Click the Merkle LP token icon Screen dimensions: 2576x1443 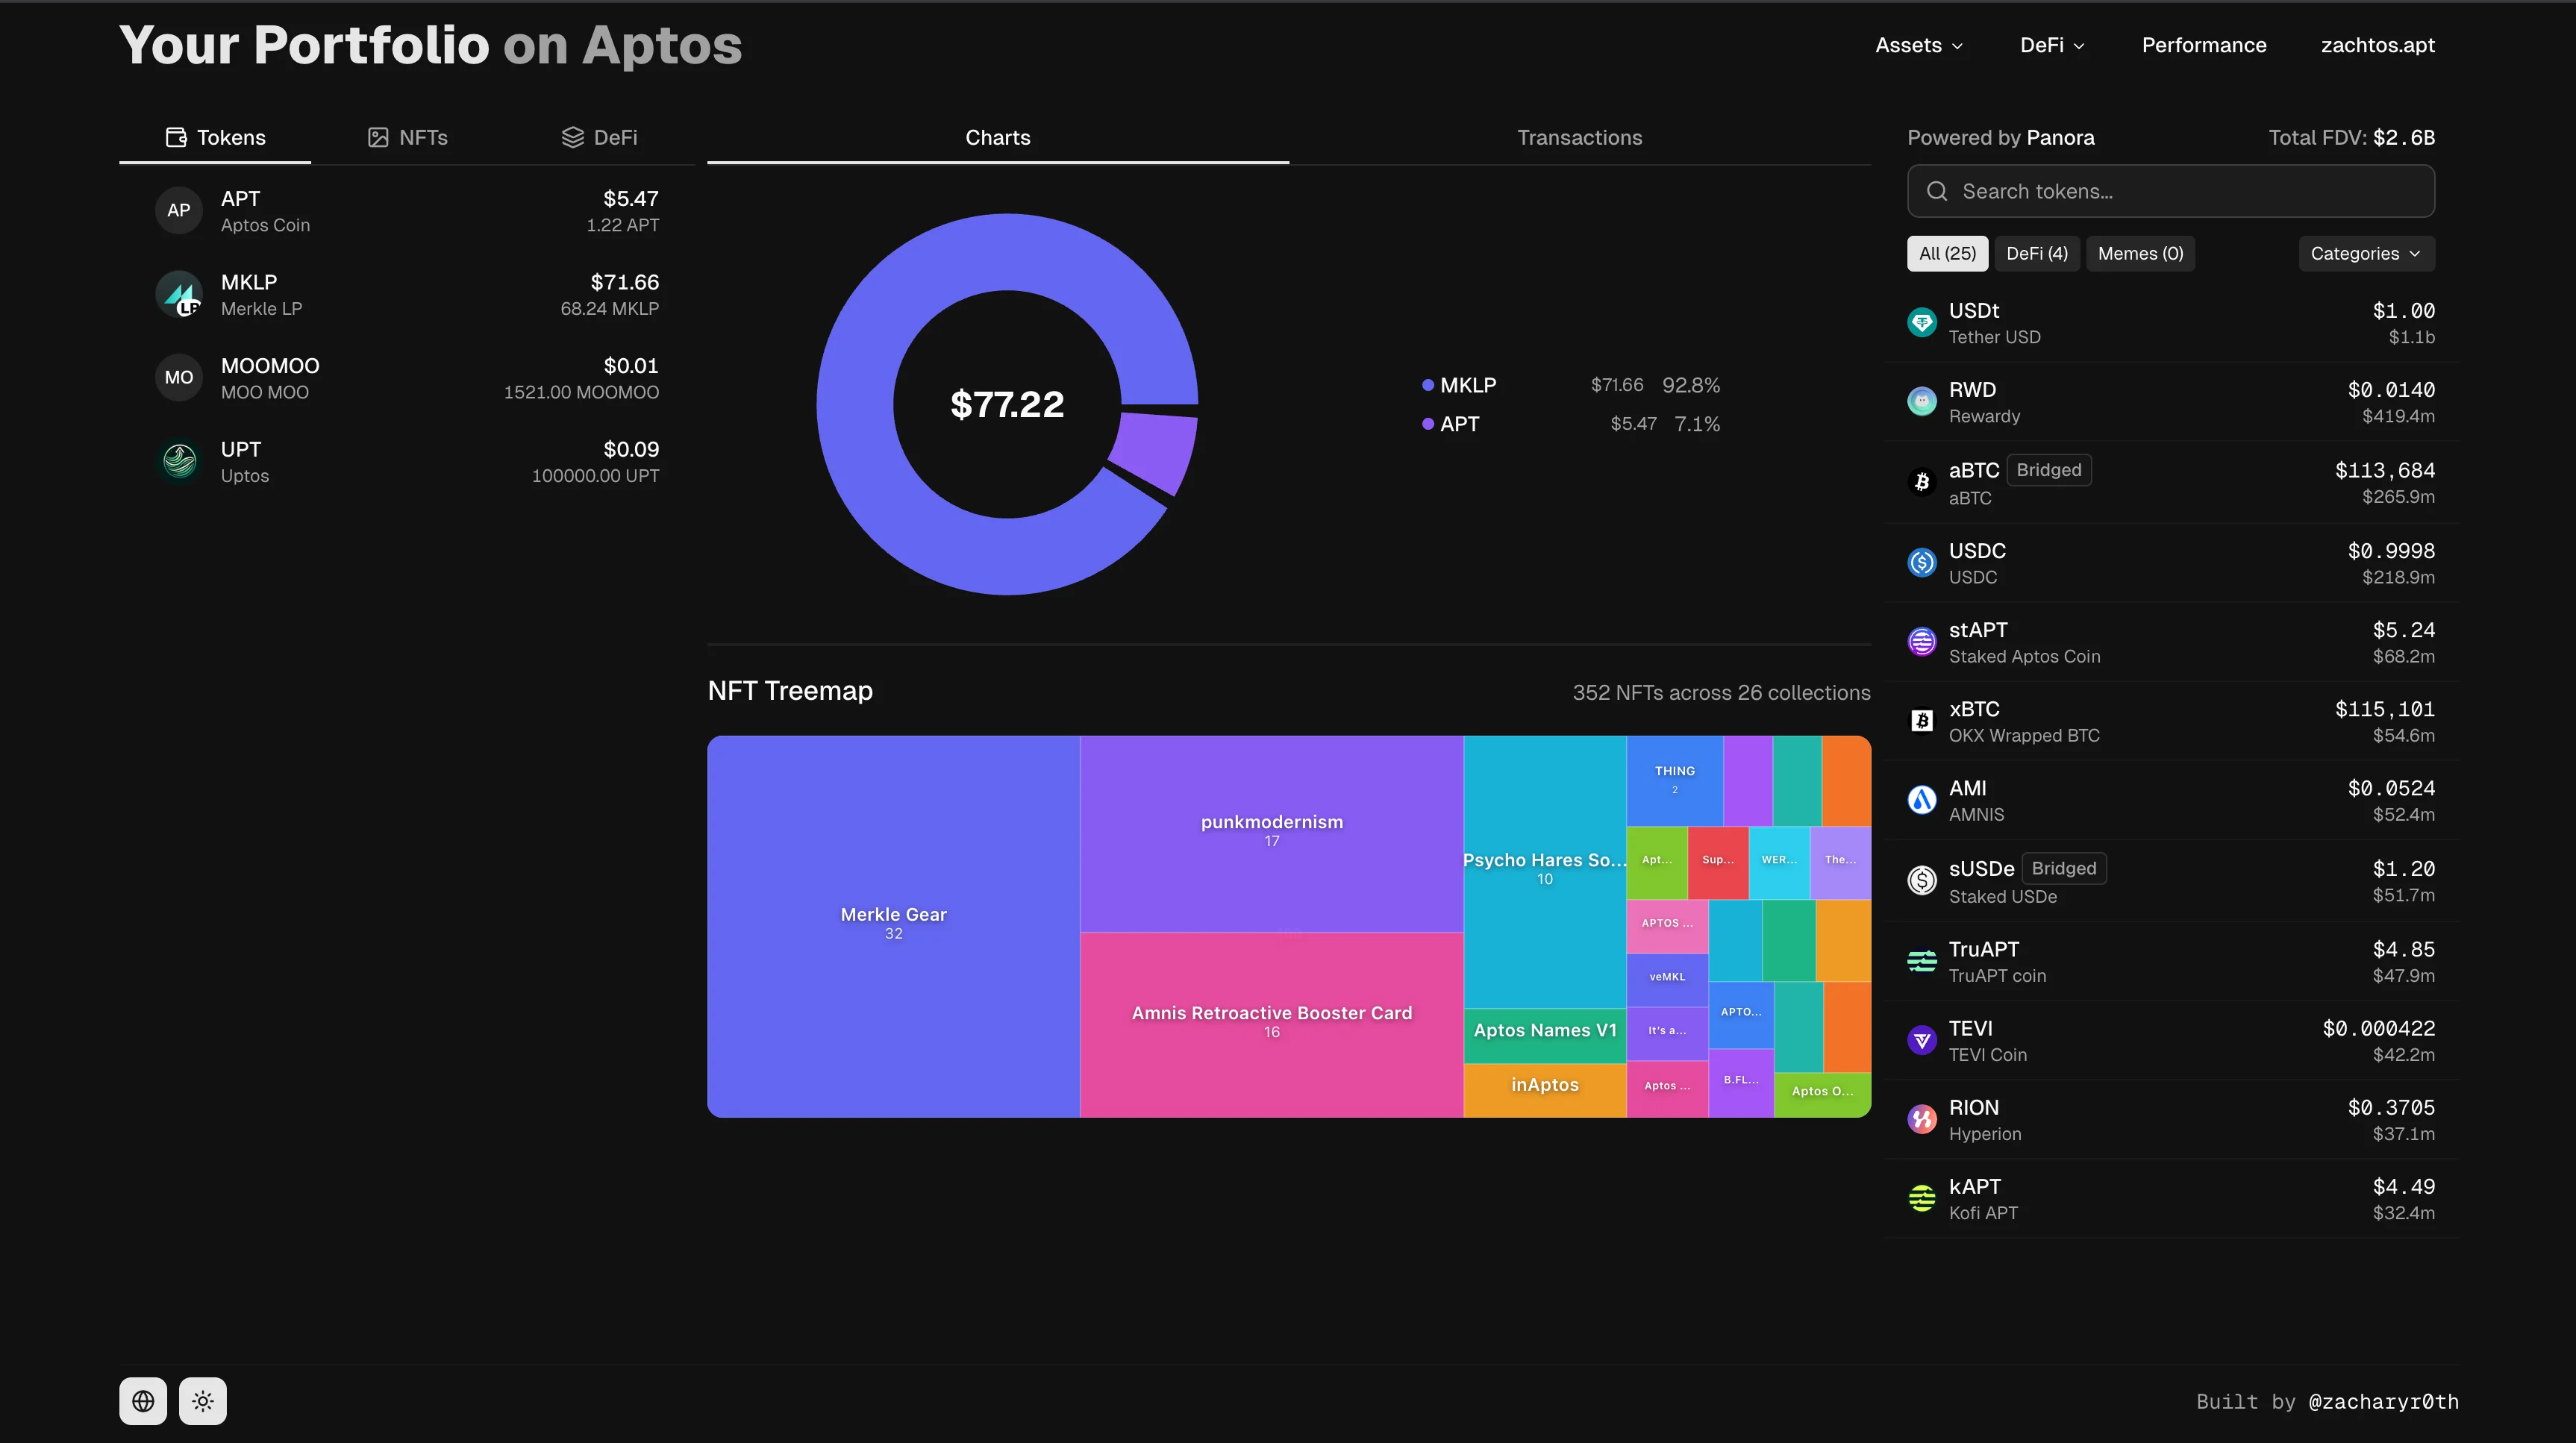(x=179, y=294)
